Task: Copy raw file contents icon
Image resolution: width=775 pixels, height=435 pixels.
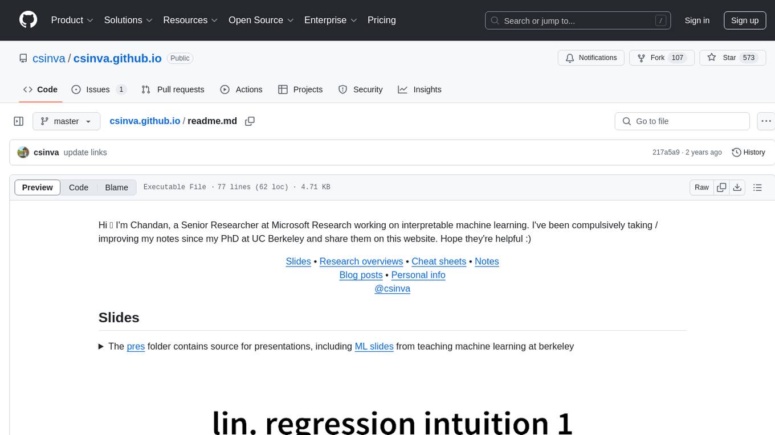Action: click(721, 187)
